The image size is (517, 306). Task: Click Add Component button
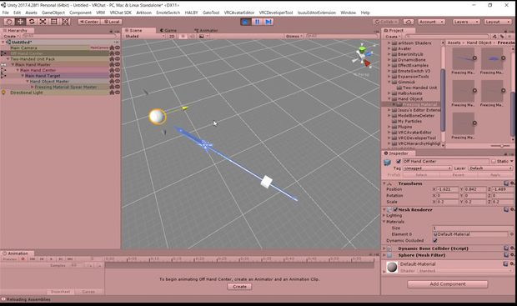(448, 284)
